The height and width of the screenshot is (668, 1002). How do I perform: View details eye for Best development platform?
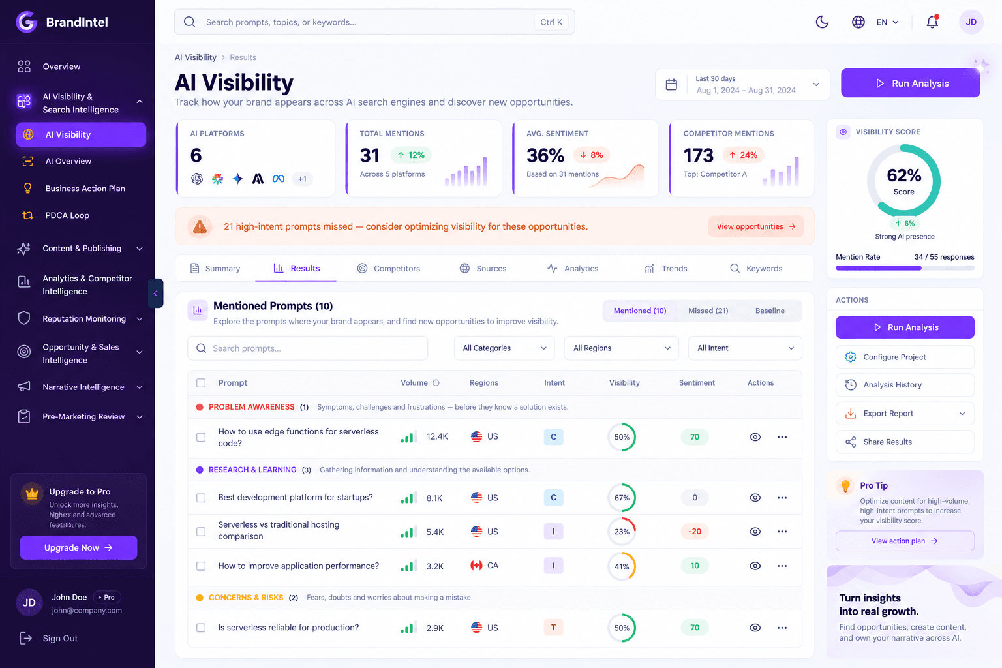(x=755, y=498)
